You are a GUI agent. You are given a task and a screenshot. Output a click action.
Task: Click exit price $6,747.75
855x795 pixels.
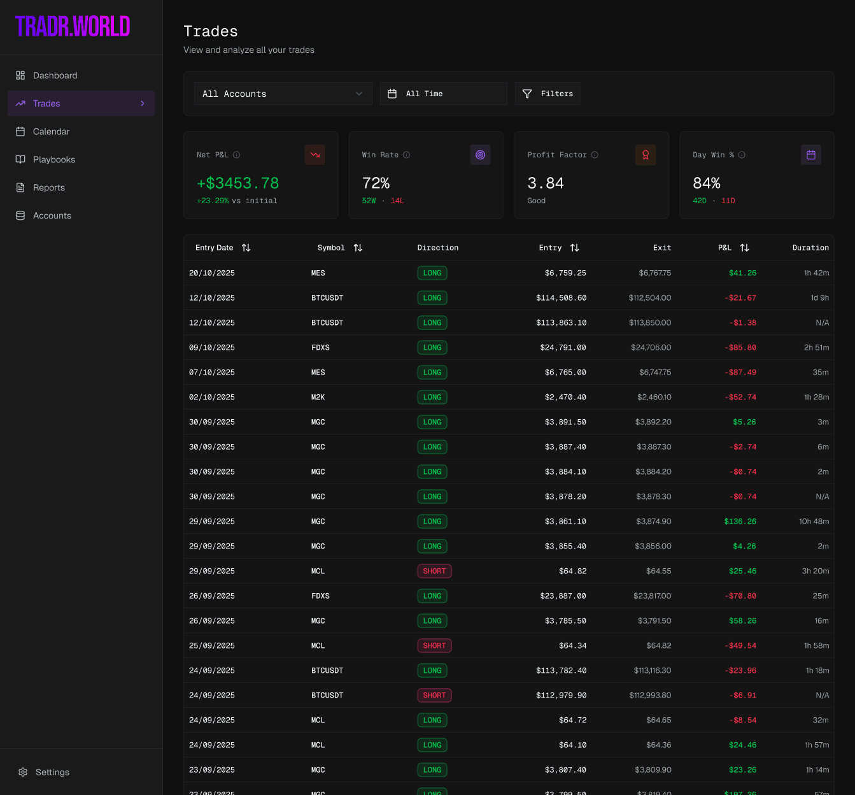655,372
